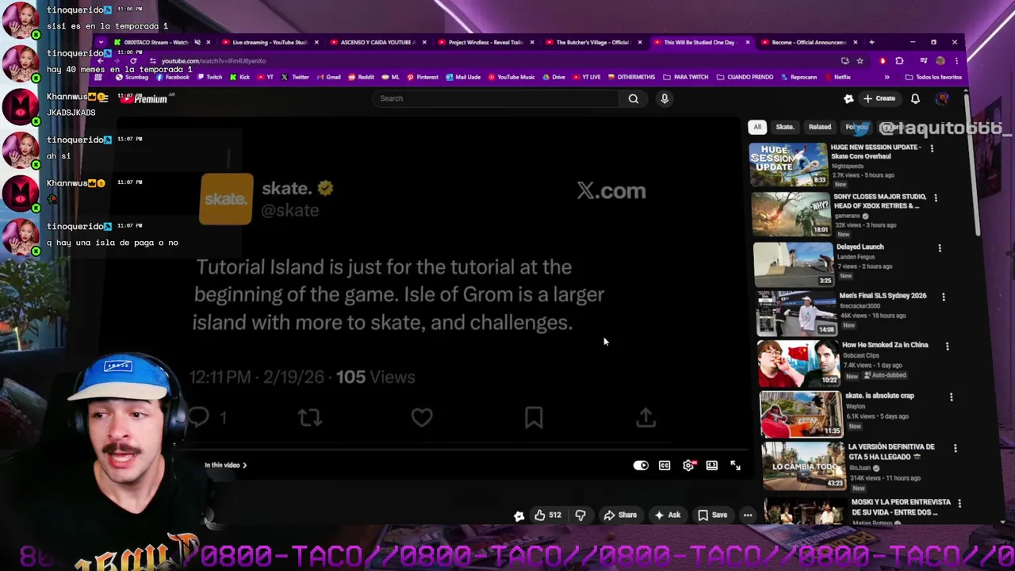This screenshot has width=1015, height=571.
Task: Open options for skate. is absolute crap video
Action: coord(952,397)
